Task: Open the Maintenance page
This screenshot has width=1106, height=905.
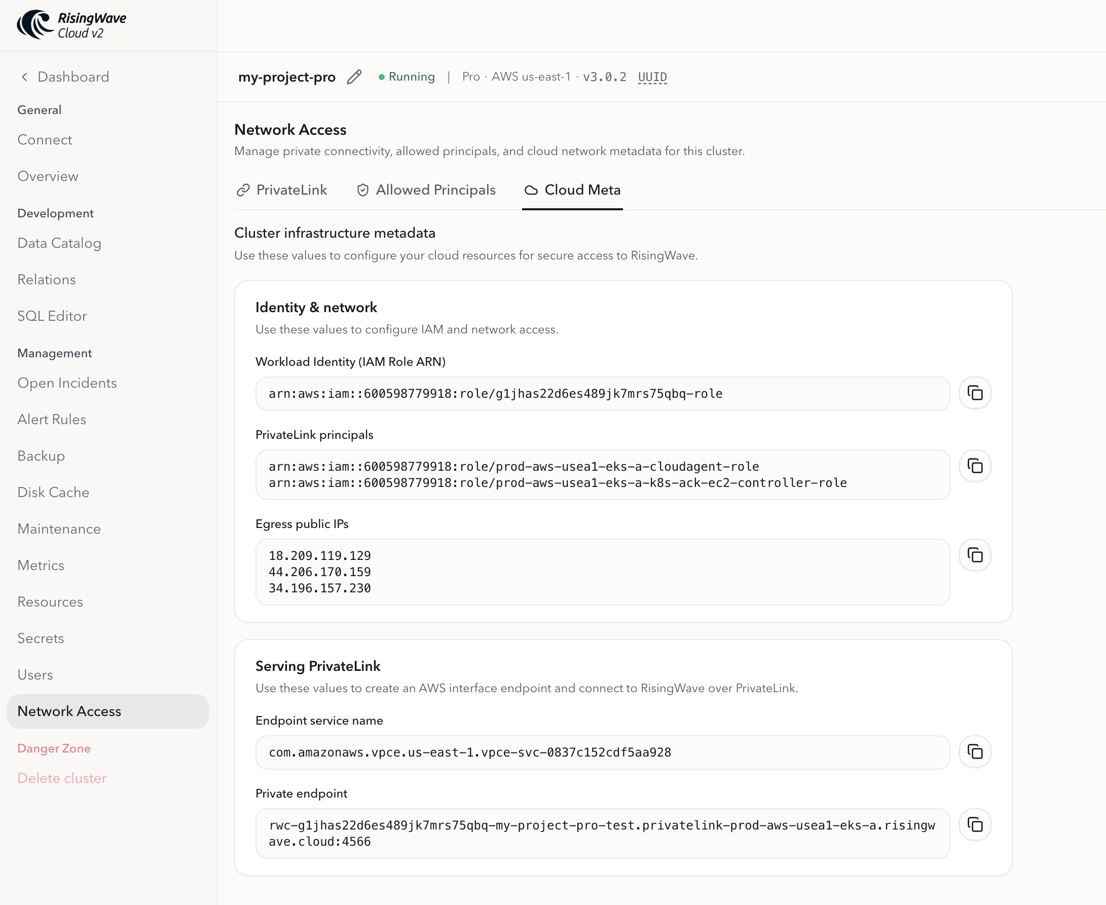Action: pos(59,529)
